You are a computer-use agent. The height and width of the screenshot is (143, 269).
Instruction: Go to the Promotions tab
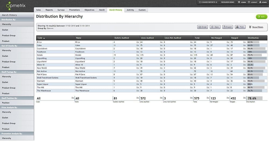point(75,10)
